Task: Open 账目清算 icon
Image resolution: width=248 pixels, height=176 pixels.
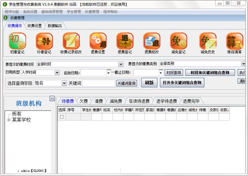Action: click(x=234, y=41)
